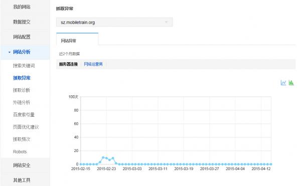Go to Robots page

click(x=20, y=152)
